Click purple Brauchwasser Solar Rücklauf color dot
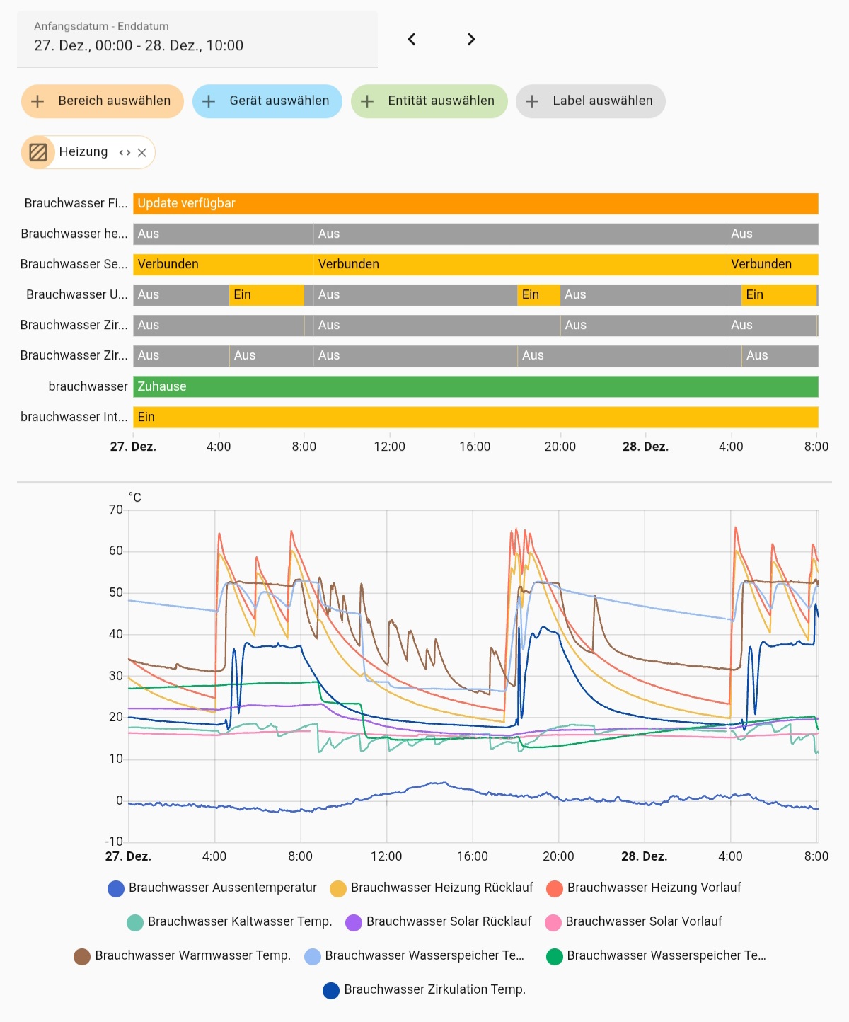 click(354, 922)
